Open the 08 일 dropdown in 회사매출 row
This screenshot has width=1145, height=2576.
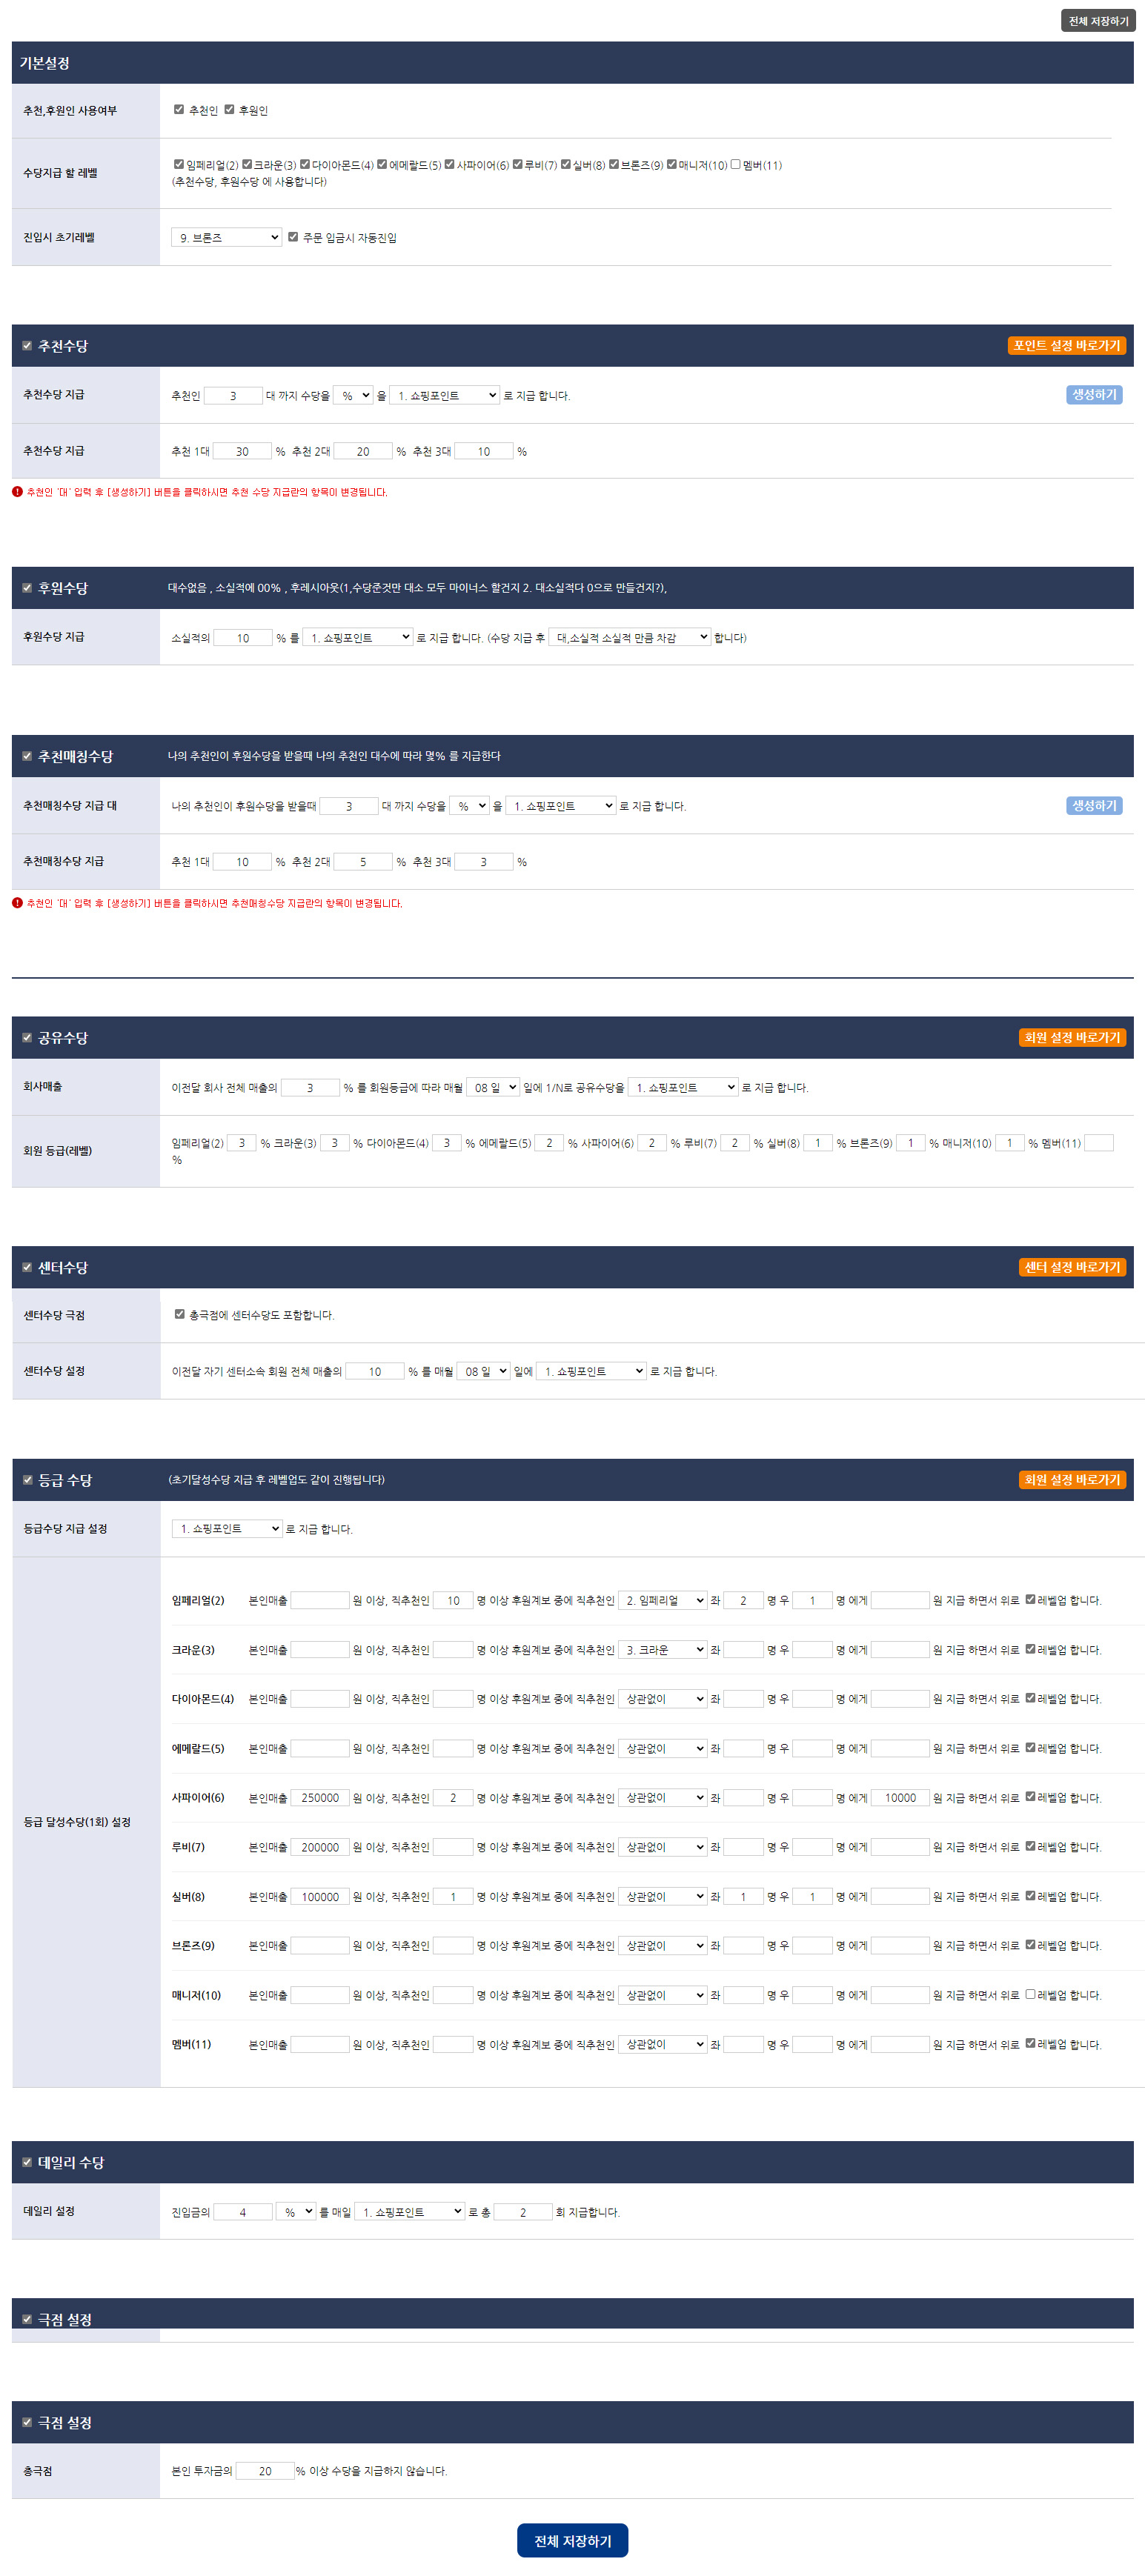[493, 1087]
